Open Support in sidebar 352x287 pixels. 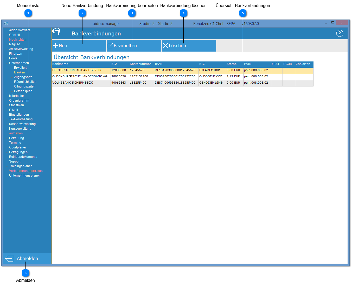pos(15,161)
